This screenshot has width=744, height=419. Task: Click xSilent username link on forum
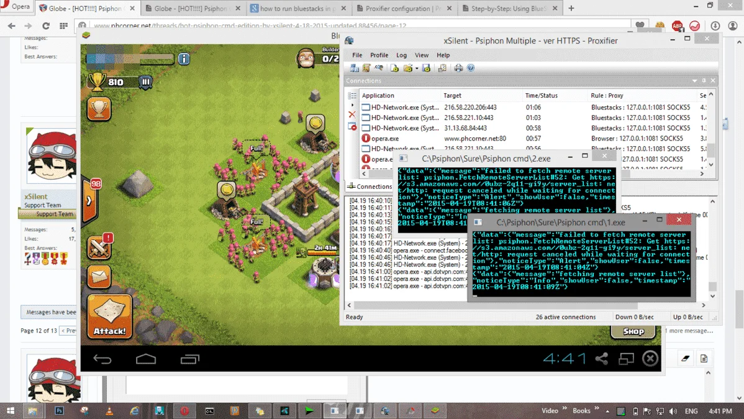[x=35, y=196]
